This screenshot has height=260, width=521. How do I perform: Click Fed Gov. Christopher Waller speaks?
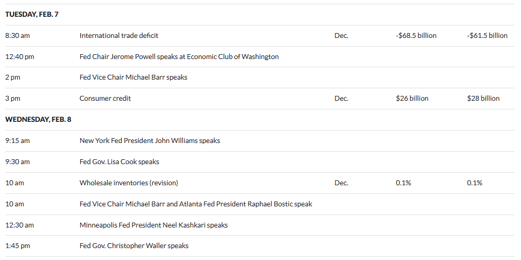134,246
